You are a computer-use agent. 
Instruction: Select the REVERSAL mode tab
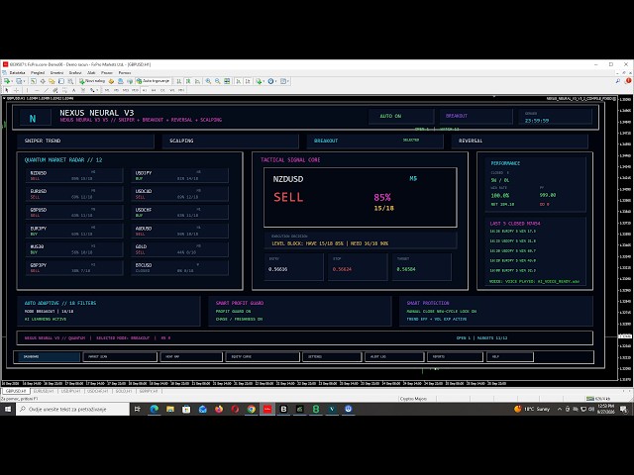click(x=519, y=141)
